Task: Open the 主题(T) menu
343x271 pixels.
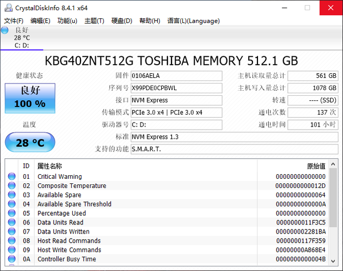Action: (x=94, y=21)
